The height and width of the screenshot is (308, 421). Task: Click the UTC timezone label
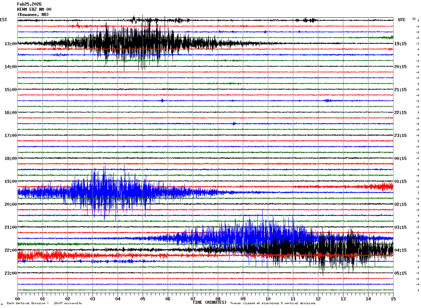pyautogui.click(x=402, y=20)
